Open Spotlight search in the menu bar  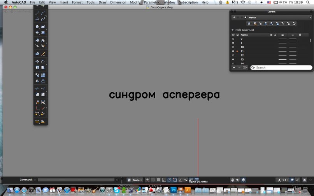(308, 2)
